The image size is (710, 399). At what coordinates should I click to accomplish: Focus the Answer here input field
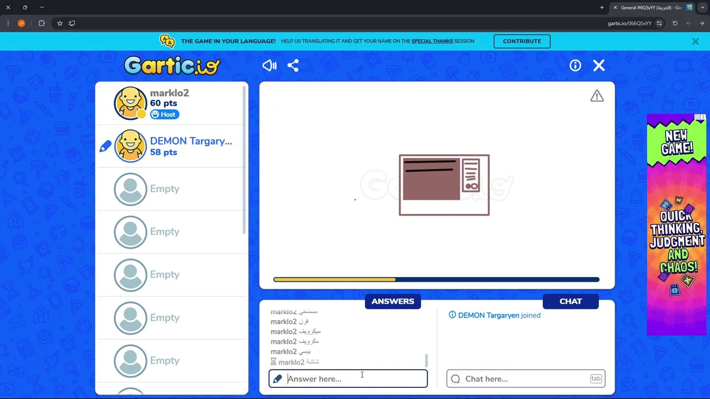348,378
